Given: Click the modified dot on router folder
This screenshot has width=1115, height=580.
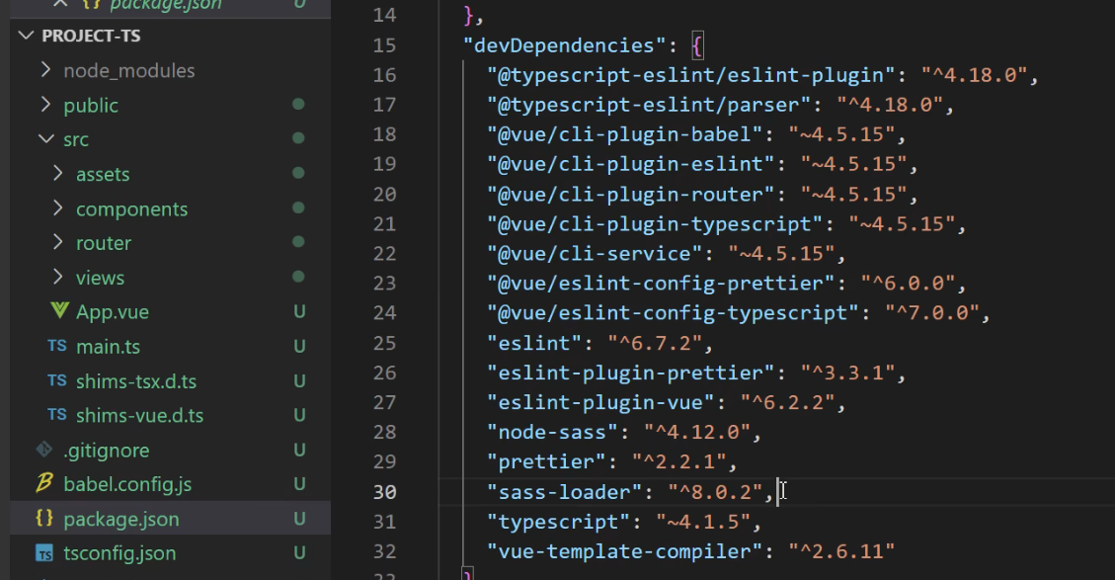Looking at the screenshot, I should tap(298, 242).
